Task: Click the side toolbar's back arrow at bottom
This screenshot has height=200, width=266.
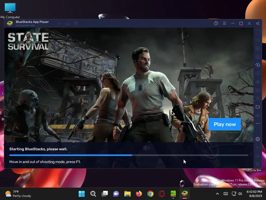Action: coord(257,147)
